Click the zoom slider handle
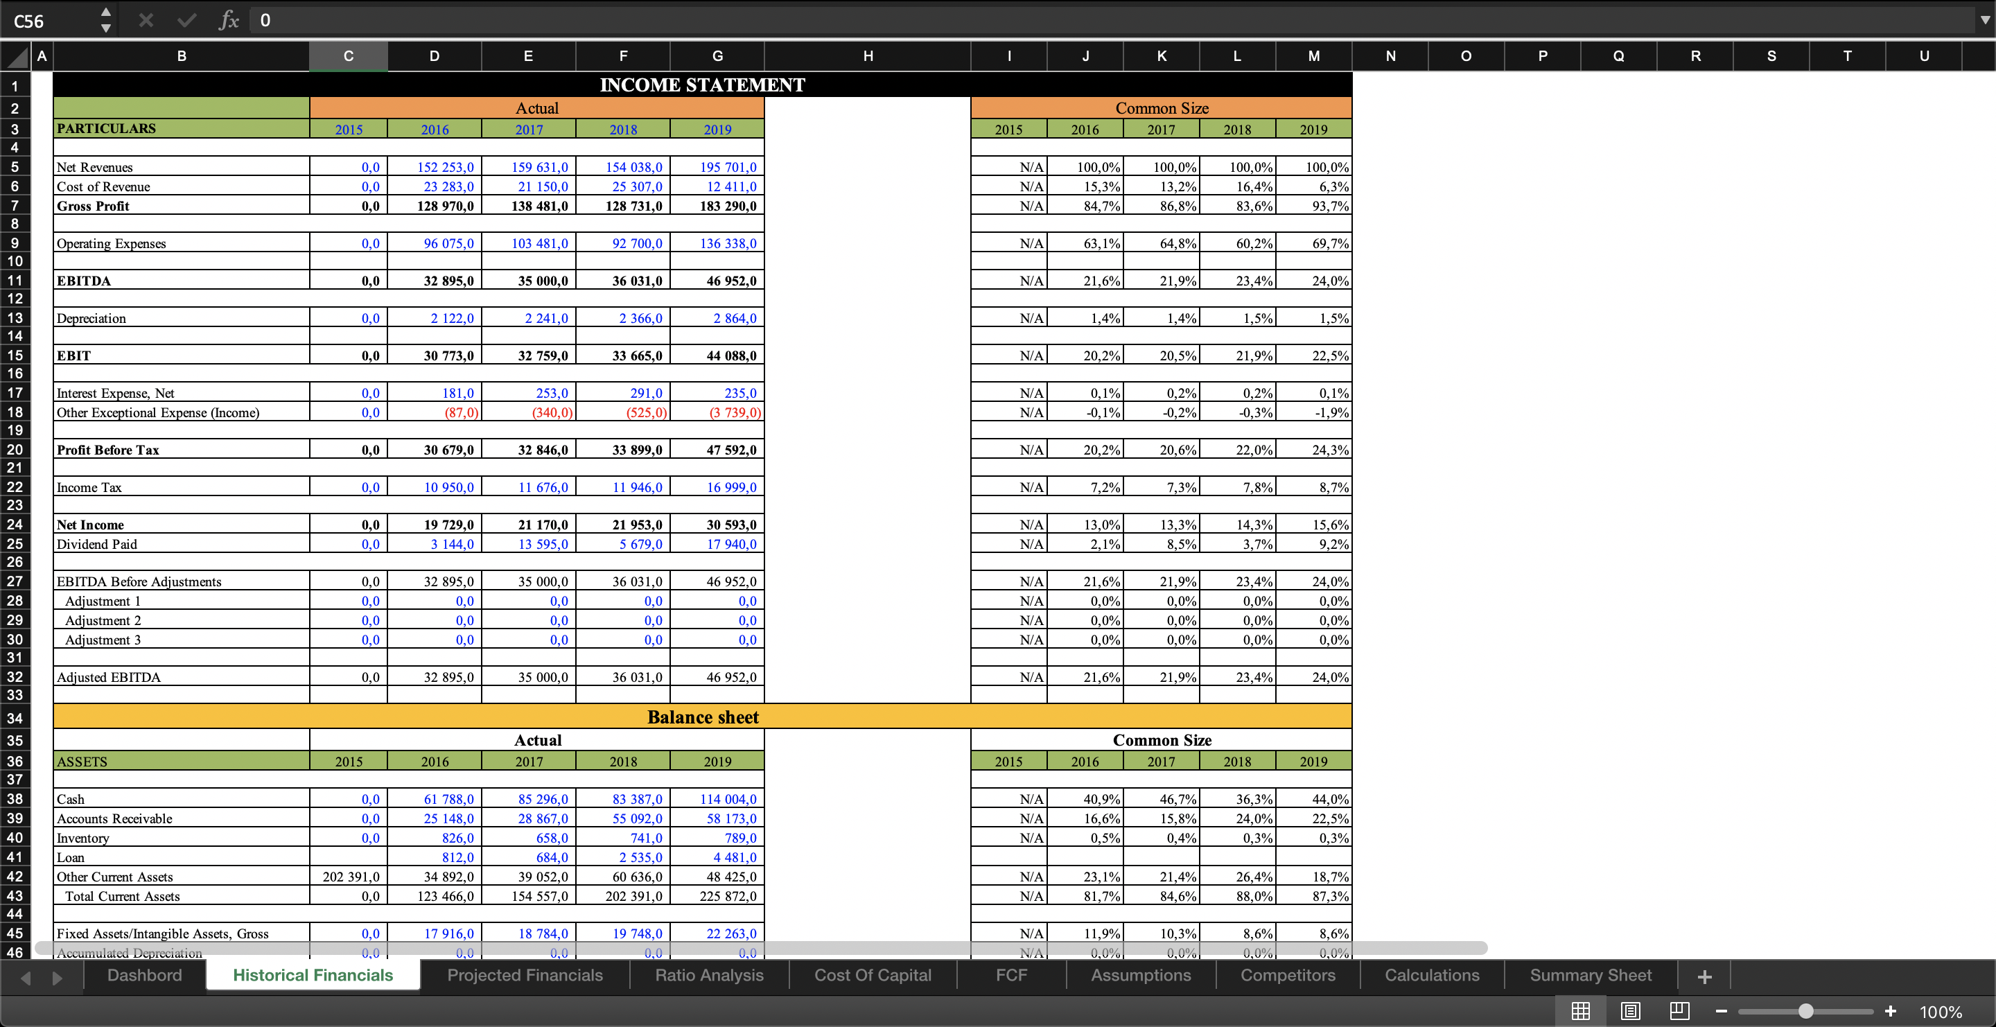The width and height of the screenshot is (1996, 1027). (x=1806, y=1011)
